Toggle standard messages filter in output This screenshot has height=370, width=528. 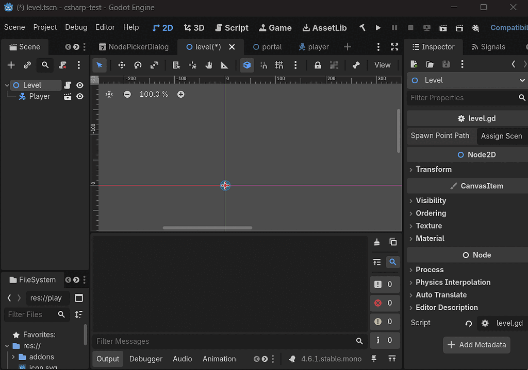[385, 284]
